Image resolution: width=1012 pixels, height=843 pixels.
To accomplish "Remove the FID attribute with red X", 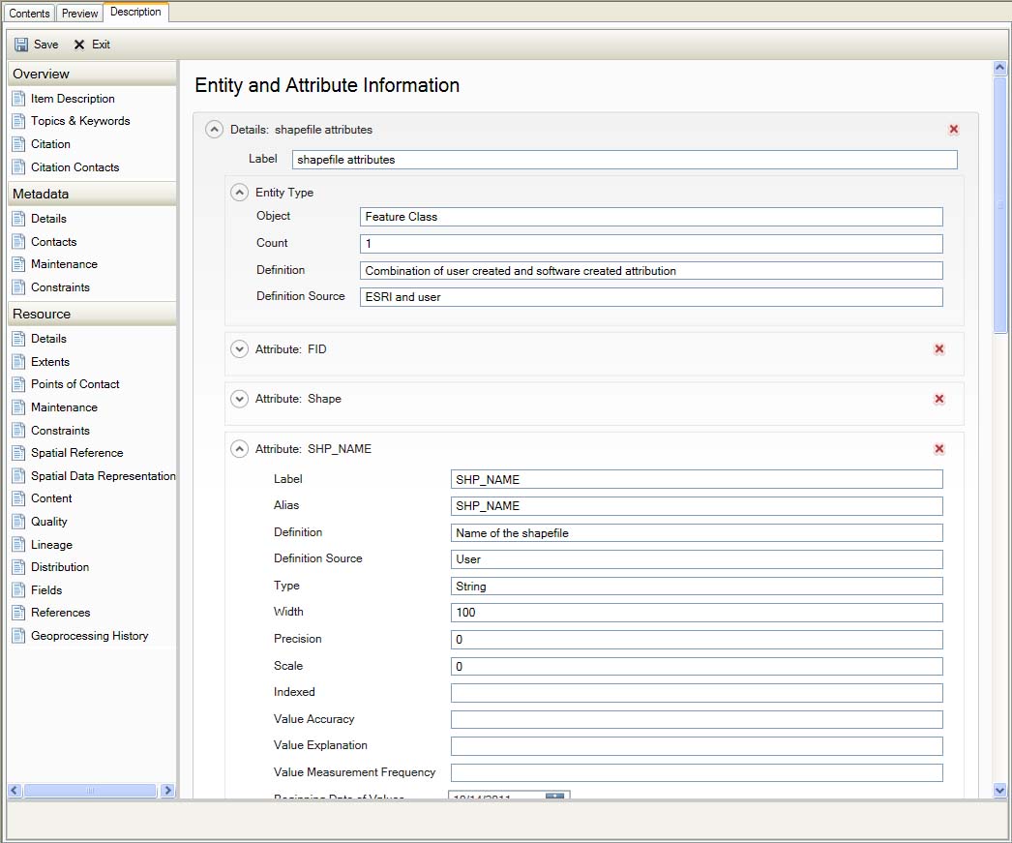I will [x=938, y=349].
